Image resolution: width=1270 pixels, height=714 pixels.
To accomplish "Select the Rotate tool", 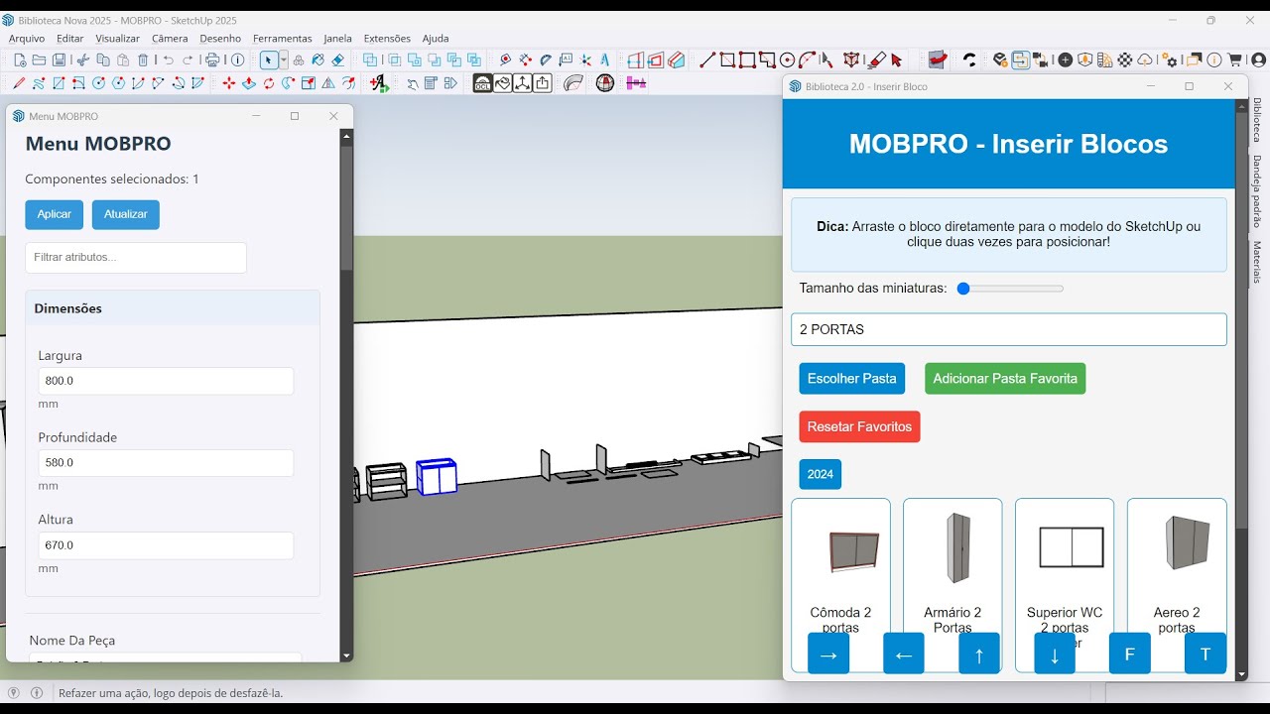I will pyautogui.click(x=268, y=83).
